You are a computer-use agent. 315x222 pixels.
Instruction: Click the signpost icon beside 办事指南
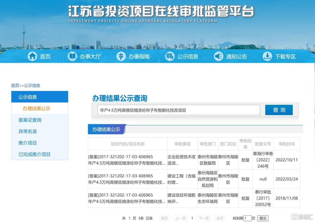121,56
